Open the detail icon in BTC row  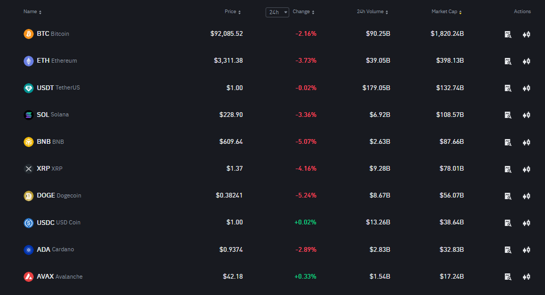508,34
